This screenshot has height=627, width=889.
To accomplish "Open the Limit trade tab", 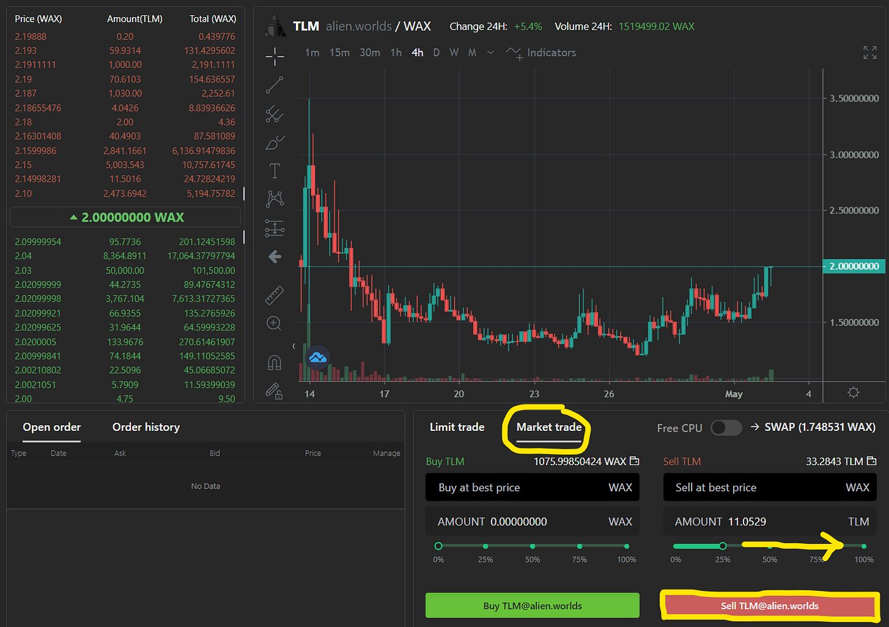I will tap(457, 427).
